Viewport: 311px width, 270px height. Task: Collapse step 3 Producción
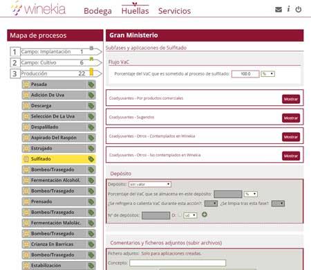point(56,73)
